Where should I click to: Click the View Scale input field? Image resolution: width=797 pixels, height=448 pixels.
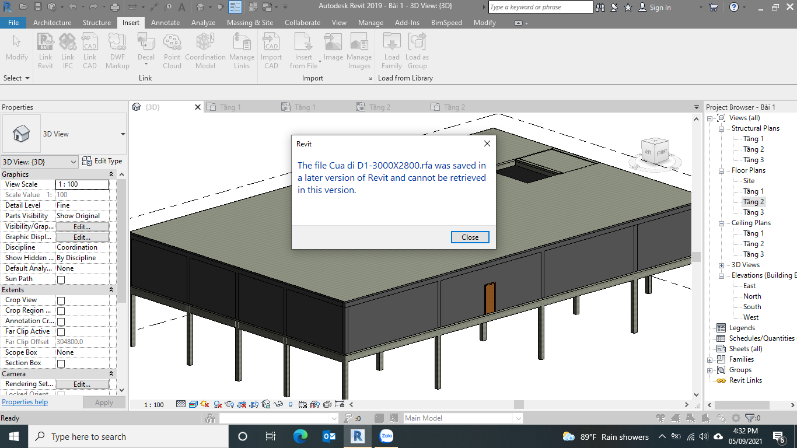(82, 184)
